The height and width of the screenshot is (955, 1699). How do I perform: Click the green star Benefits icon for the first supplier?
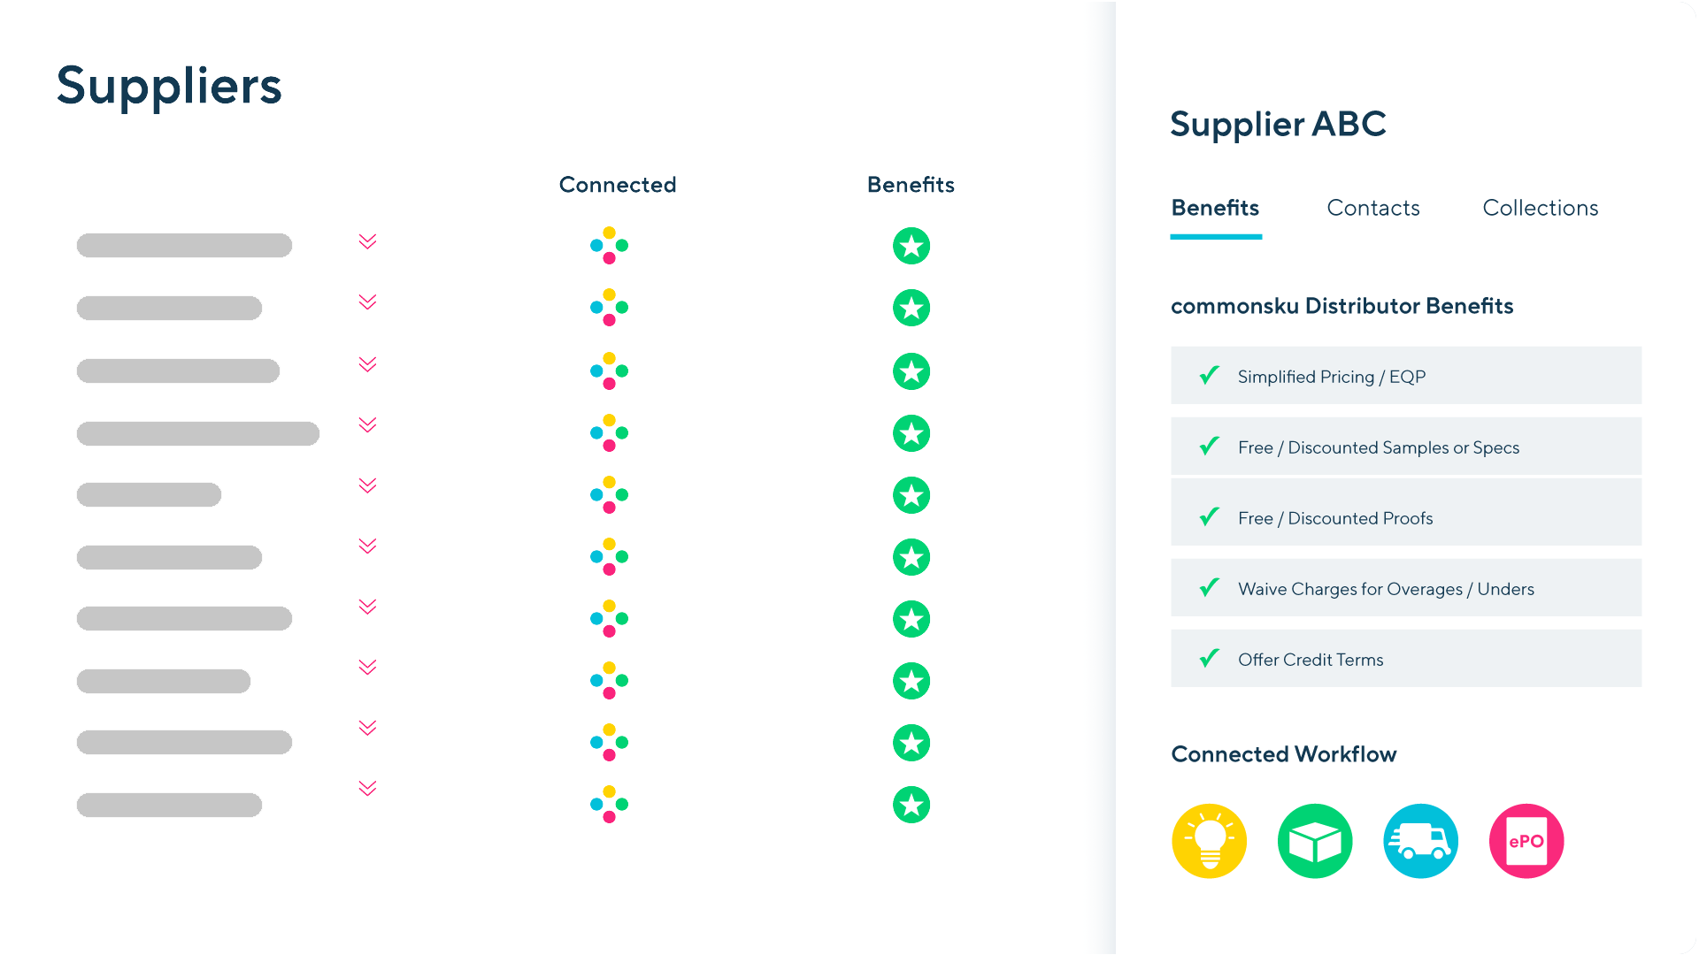(911, 246)
